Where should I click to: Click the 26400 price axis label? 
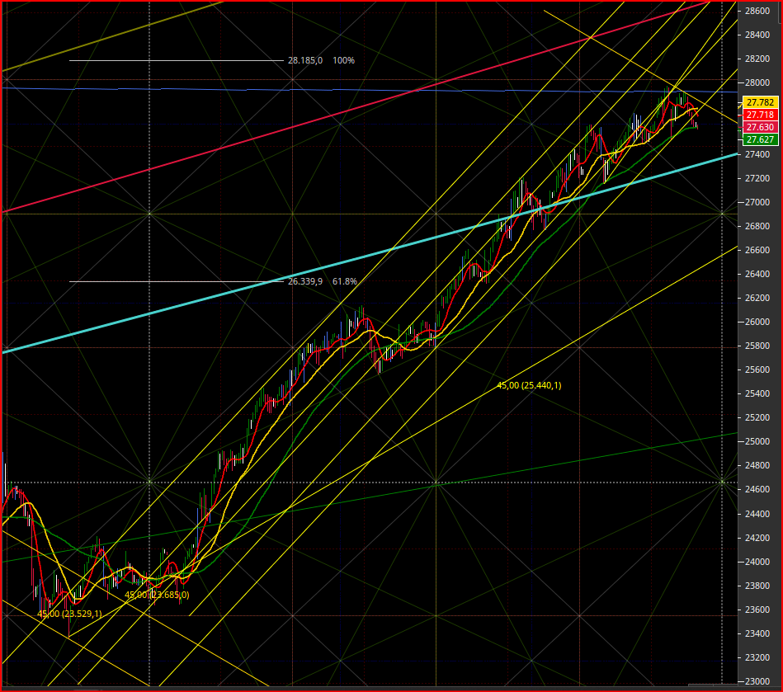[x=757, y=274]
